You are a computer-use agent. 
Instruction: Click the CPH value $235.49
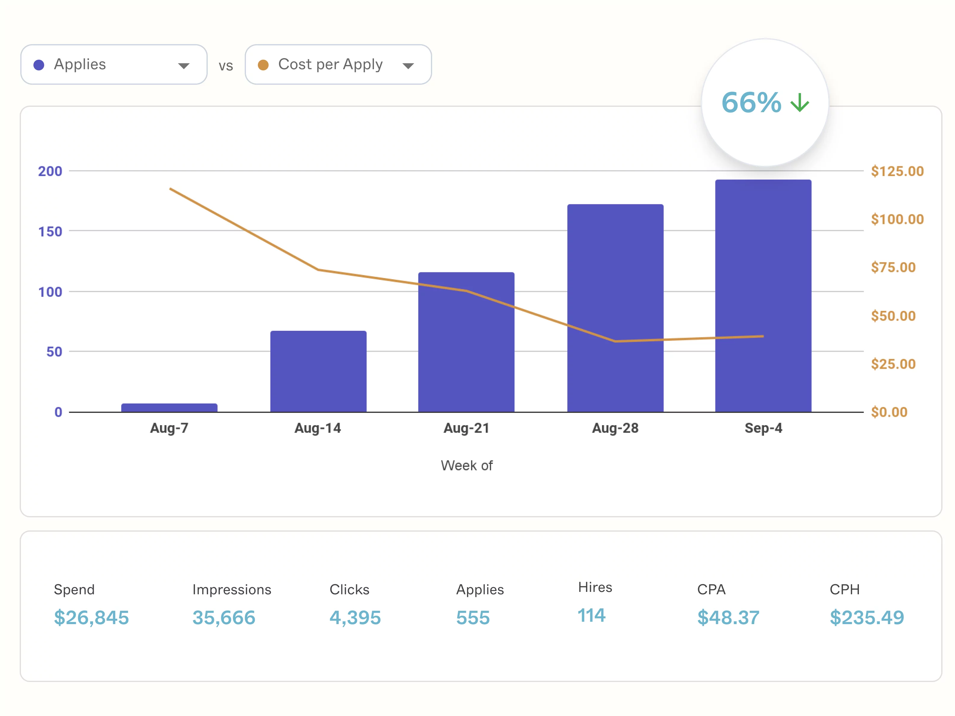(x=866, y=617)
